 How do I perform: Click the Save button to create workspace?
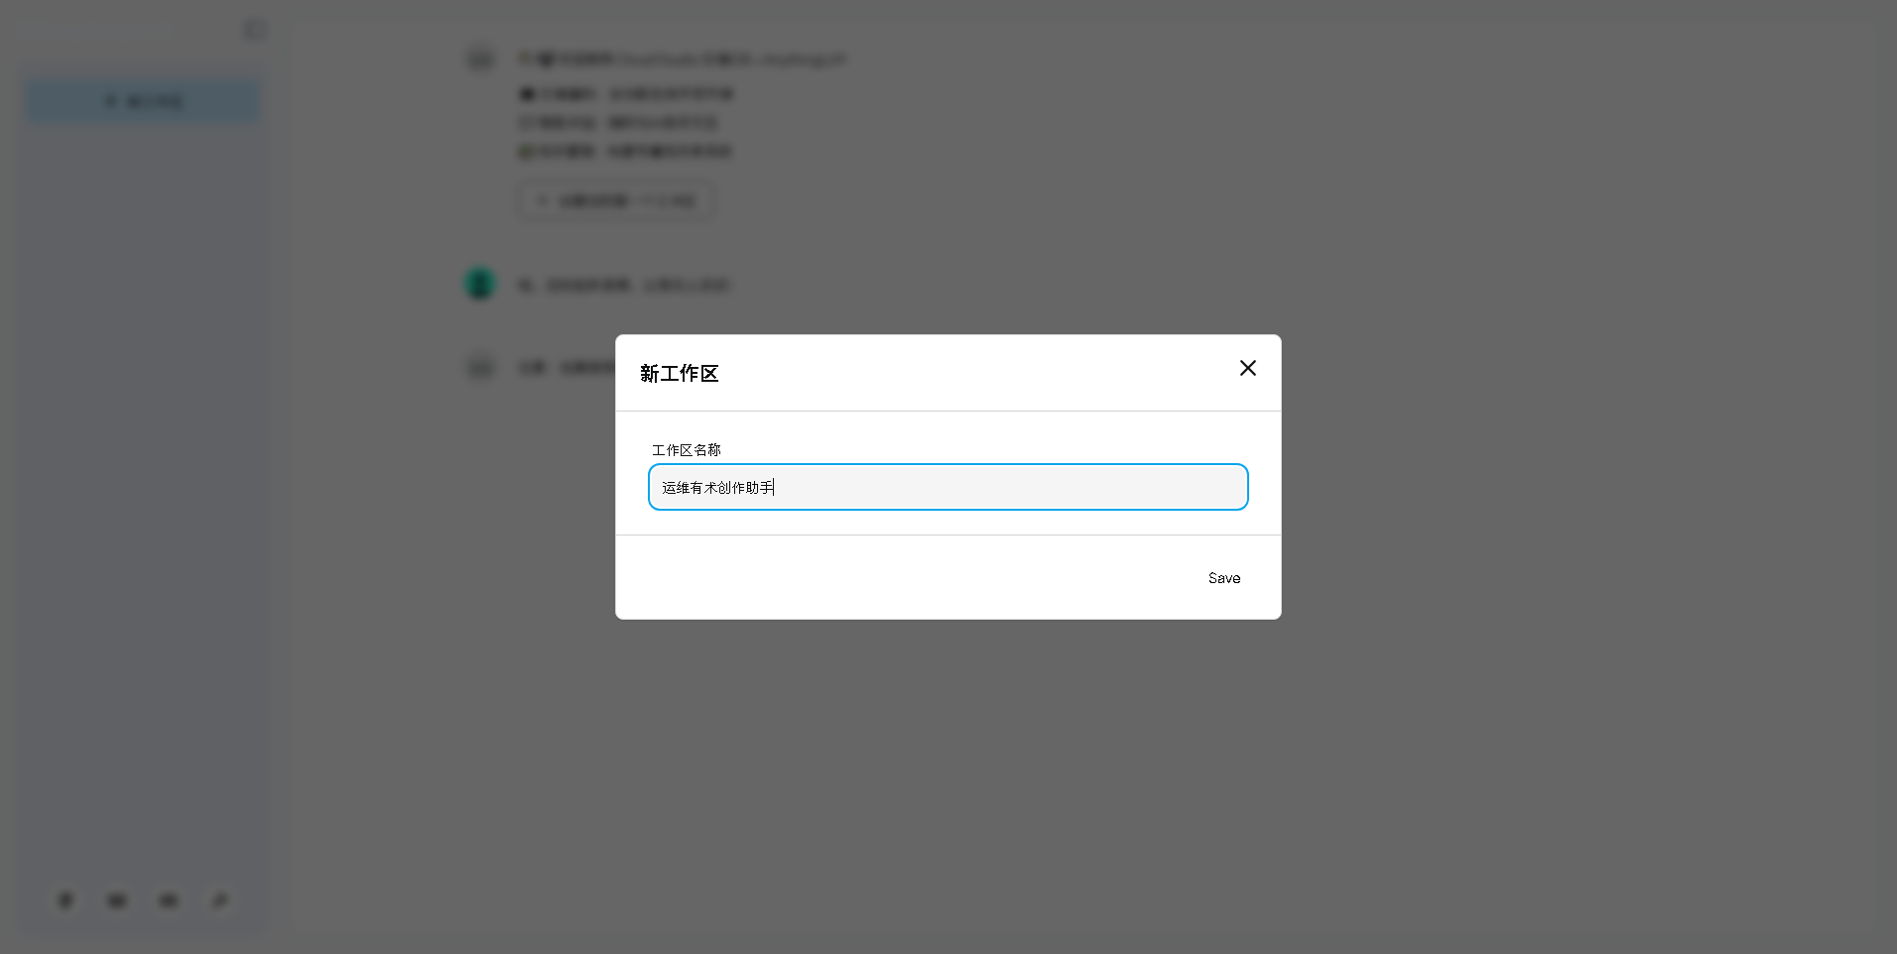tap(1223, 577)
